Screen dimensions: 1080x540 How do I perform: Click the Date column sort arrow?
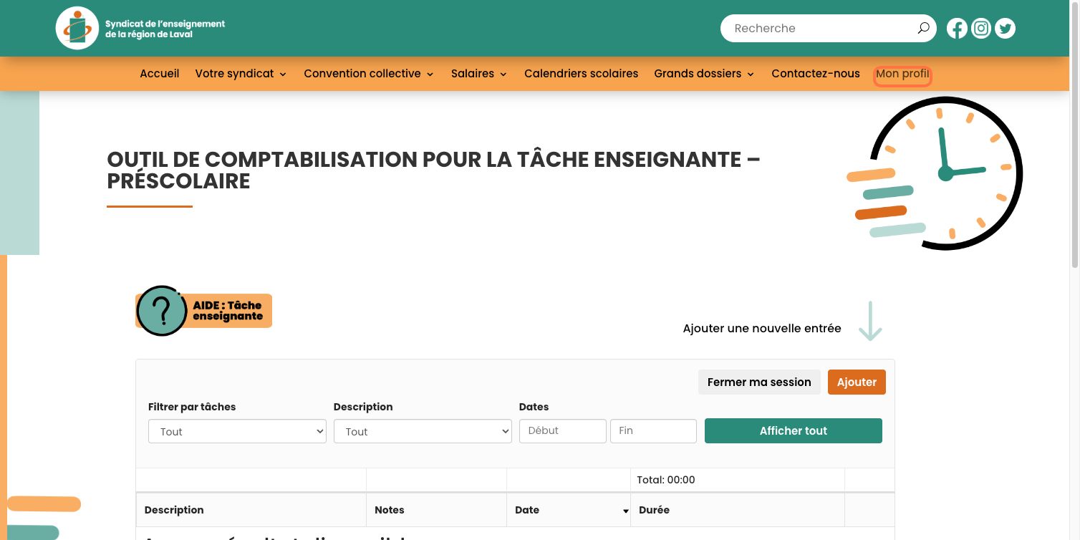click(x=625, y=511)
